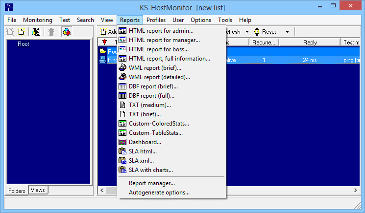The width and height of the screenshot is (365, 213).
Task: Click the Recurrences column header
Action: pos(264,42)
